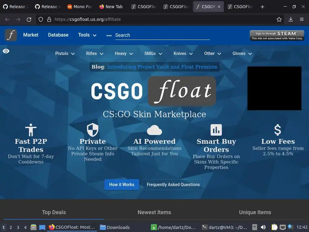The image size is (309, 232).
Task: Click the CSGO float large logo
Action: [154, 91]
